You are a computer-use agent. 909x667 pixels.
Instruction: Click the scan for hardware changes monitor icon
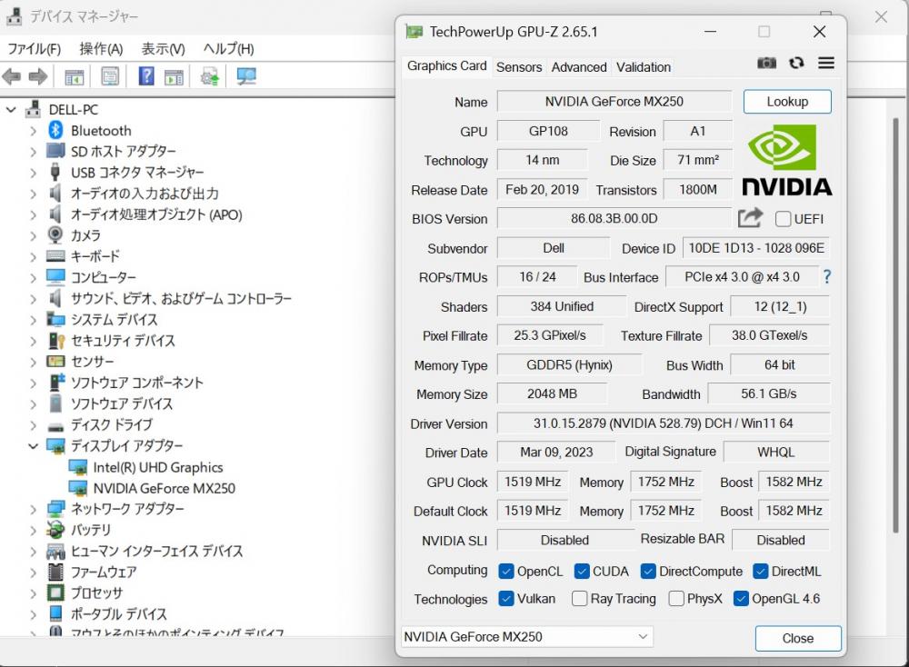click(x=246, y=76)
